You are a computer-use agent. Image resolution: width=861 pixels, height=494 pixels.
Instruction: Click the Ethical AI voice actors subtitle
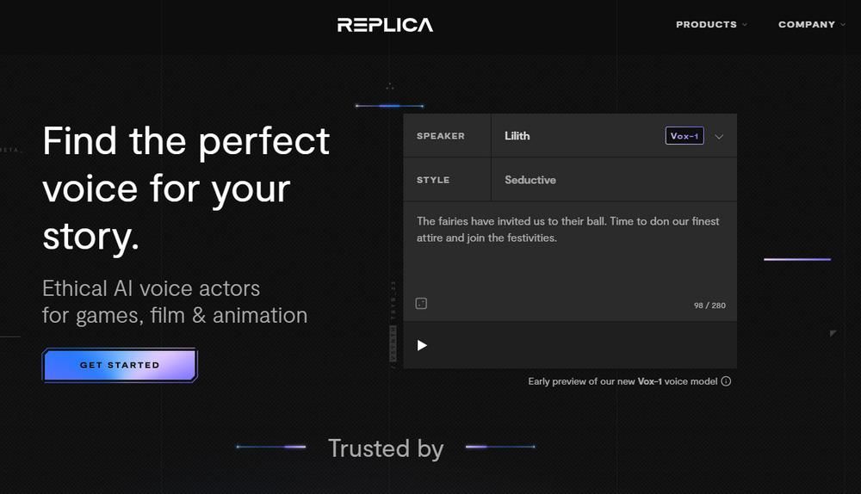pyautogui.click(x=175, y=302)
